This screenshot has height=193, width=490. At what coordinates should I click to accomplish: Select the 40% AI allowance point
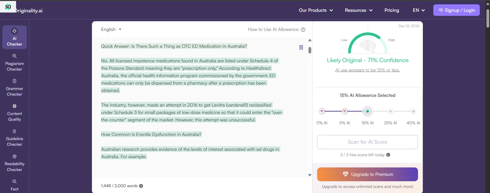pyautogui.click(x=413, y=111)
